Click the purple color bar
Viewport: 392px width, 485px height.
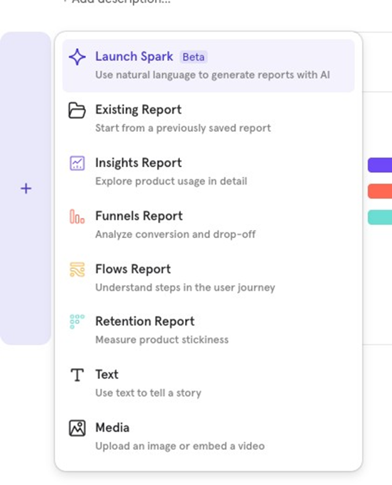(380, 165)
